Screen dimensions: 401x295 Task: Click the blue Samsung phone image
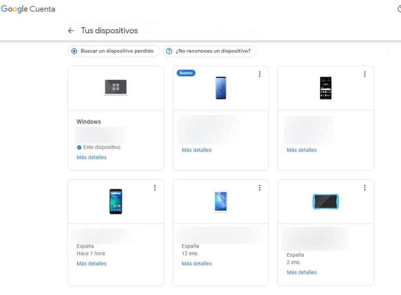tap(220, 88)
